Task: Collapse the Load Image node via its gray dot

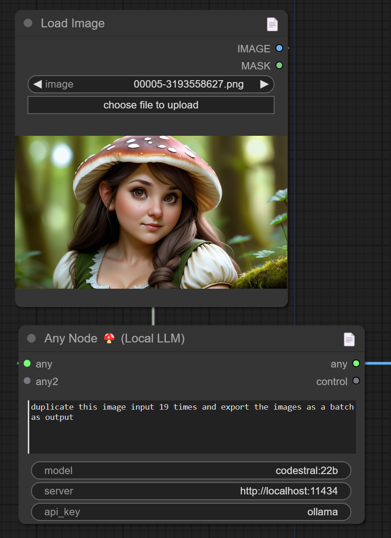Action: (x=28, y=23)
